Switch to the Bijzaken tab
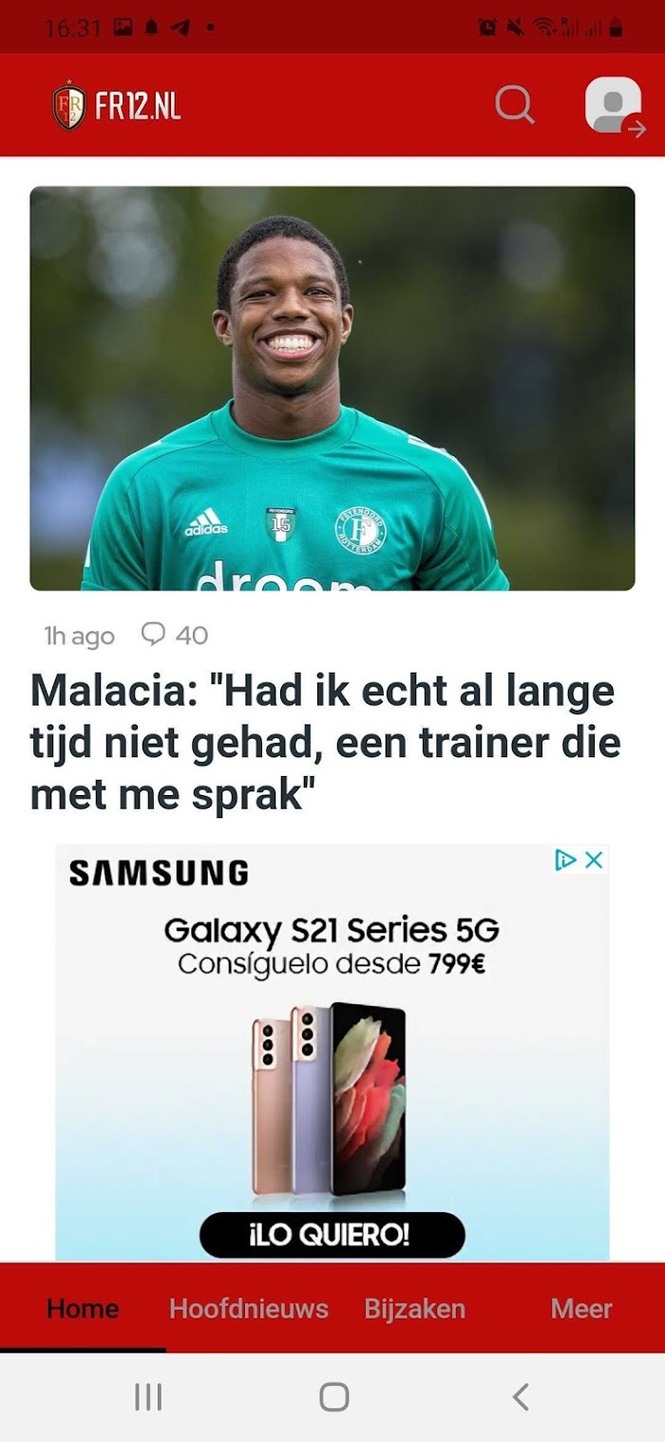Viewport: 665px width, 1442px height. point(415,1308)
